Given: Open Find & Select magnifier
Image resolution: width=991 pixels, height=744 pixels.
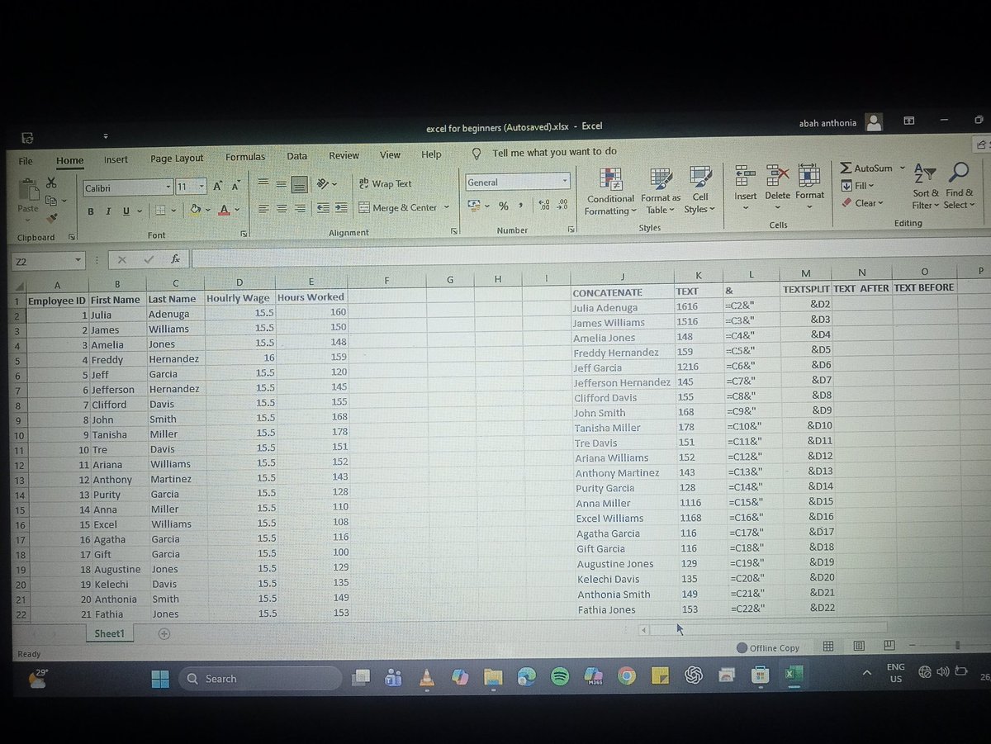Looking at the screenshot, I should coord(958,186).
